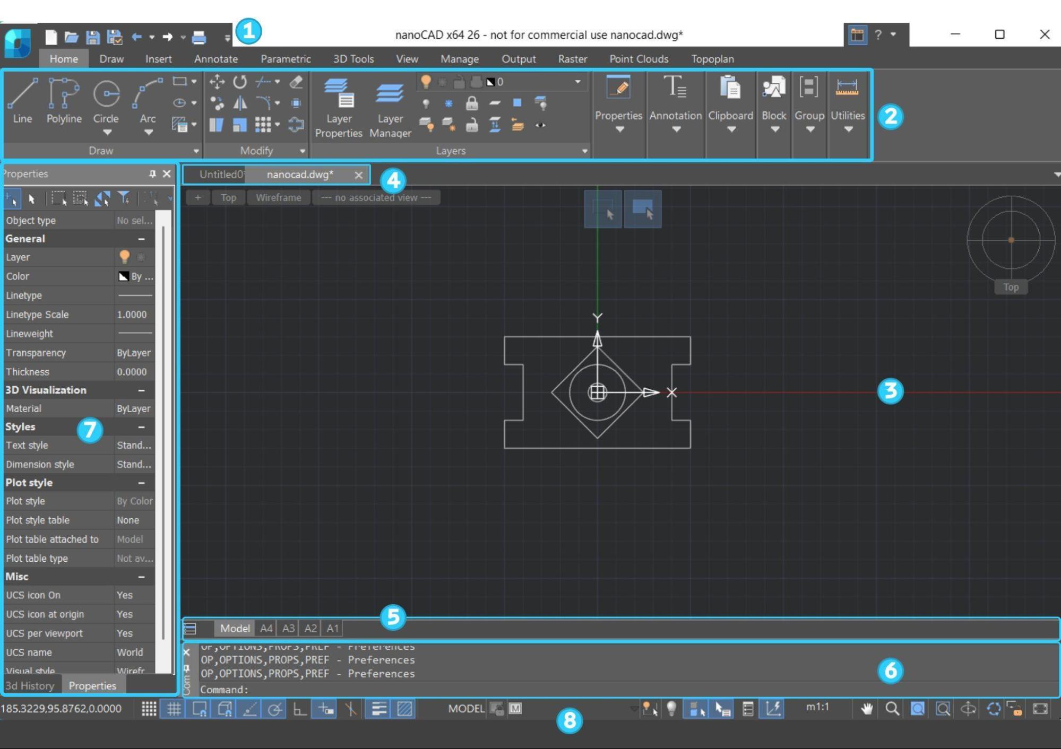Screen dimensions: 1061x749
Task: Click the Move tool in Modify panel
Action: coord(217,82)
